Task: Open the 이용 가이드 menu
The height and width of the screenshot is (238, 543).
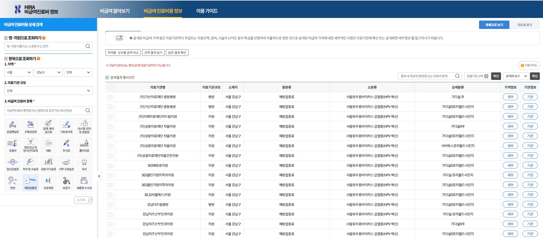Action: point(207,11)
